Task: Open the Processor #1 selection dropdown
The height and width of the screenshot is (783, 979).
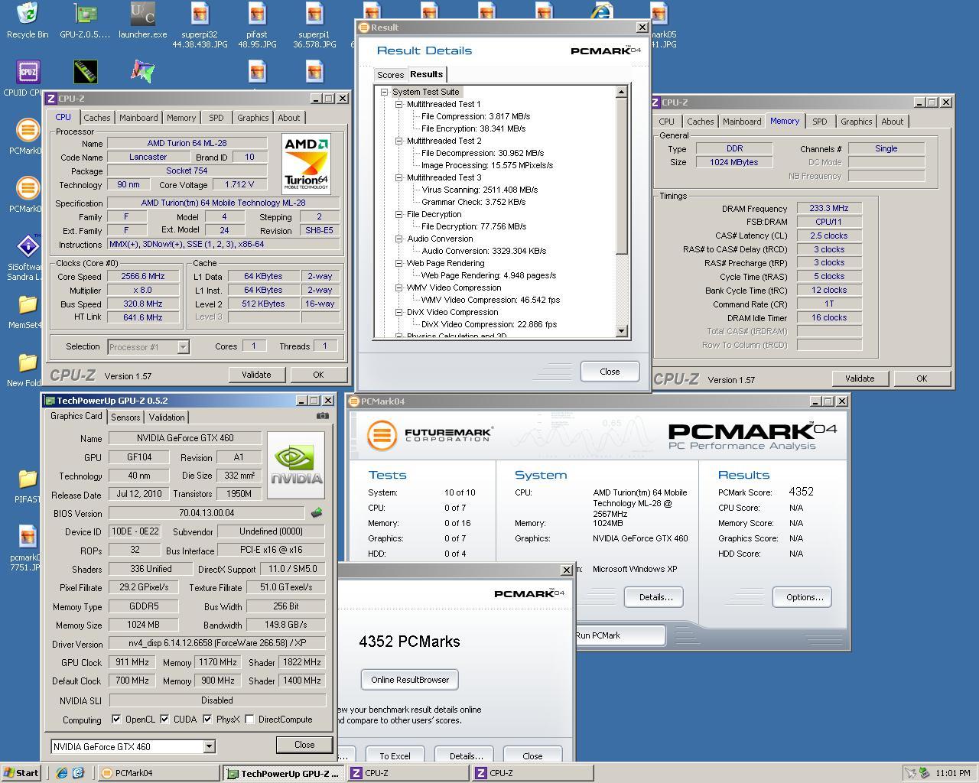Action: (183, 347)
